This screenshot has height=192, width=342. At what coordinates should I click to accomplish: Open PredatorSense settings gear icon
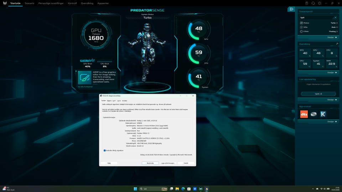point(320,3)
